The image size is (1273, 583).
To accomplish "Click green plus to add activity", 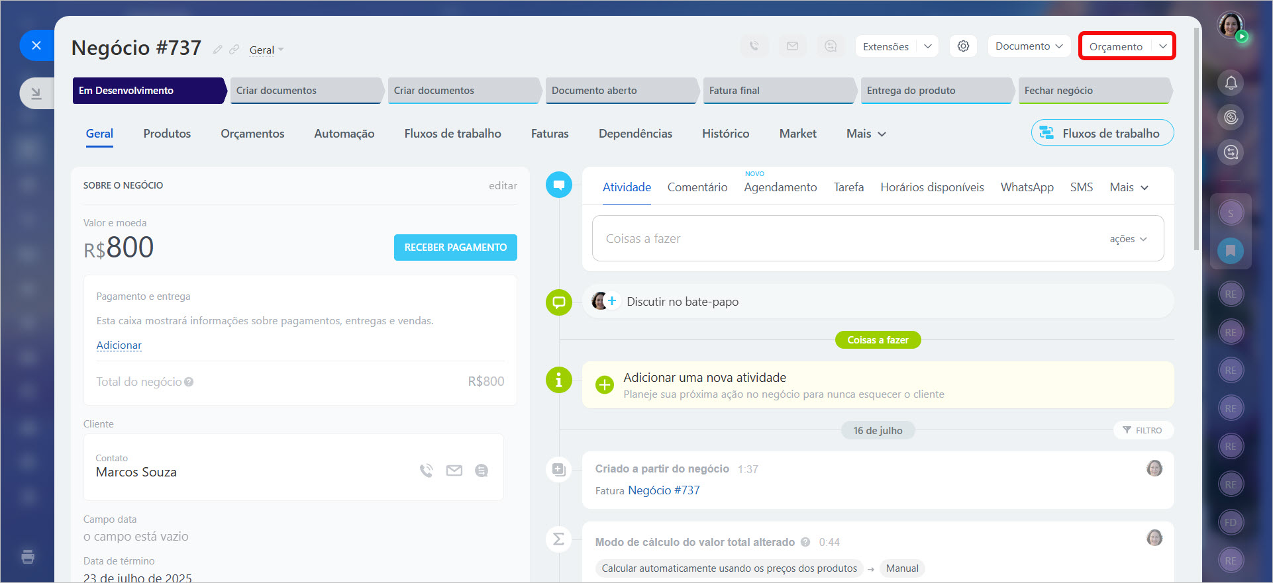I will (604, 384).
